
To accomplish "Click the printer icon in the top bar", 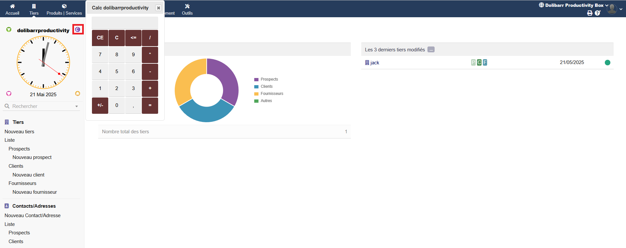I will [x=589, y=13].
